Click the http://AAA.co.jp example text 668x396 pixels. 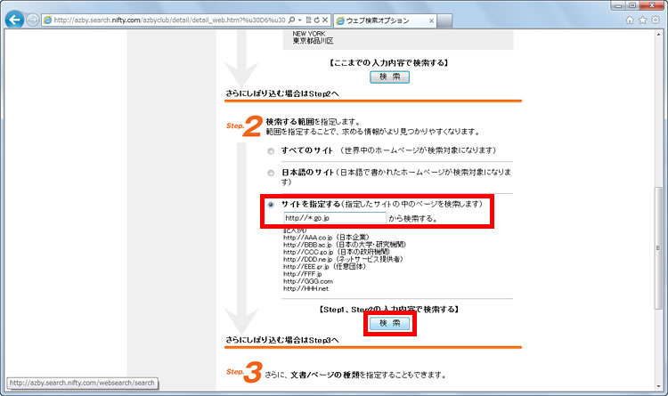[307, 238]
